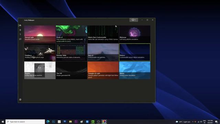Image resolution: width=220 pixels, height=124 pixels.
Task: Select the Fluids v2 wallpaper
Action: pyautogui.click(x=71, y=34)
